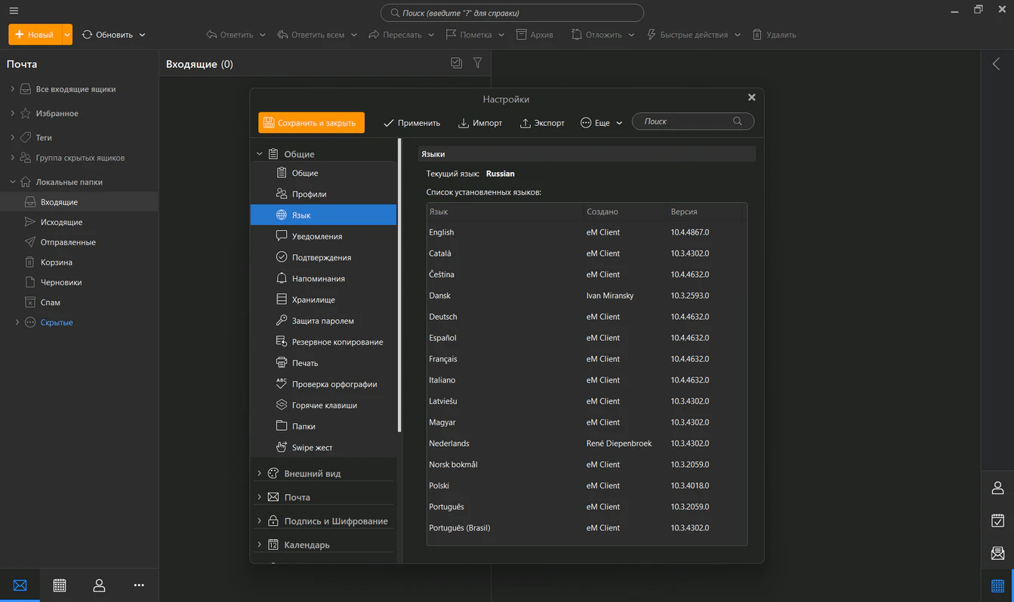Select Уведомления in the settings tree
The width and height of the screenshot is (1014, 602).
[316, 236]
